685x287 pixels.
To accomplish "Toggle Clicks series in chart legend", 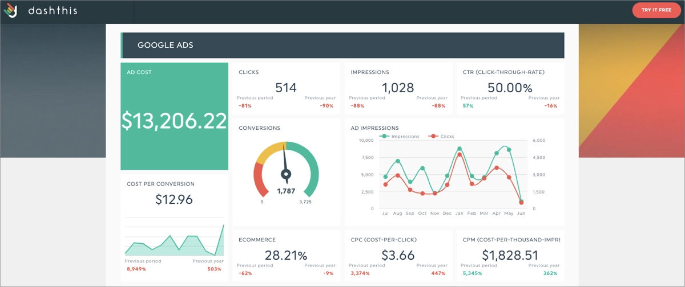I will pos(443,137).
